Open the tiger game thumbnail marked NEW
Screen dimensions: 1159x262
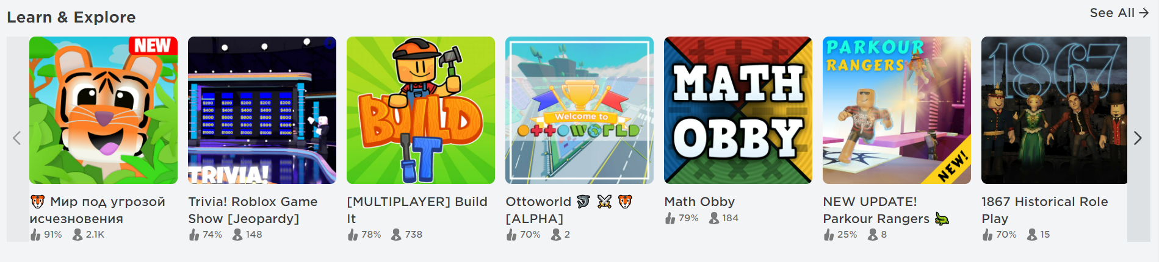103,110
